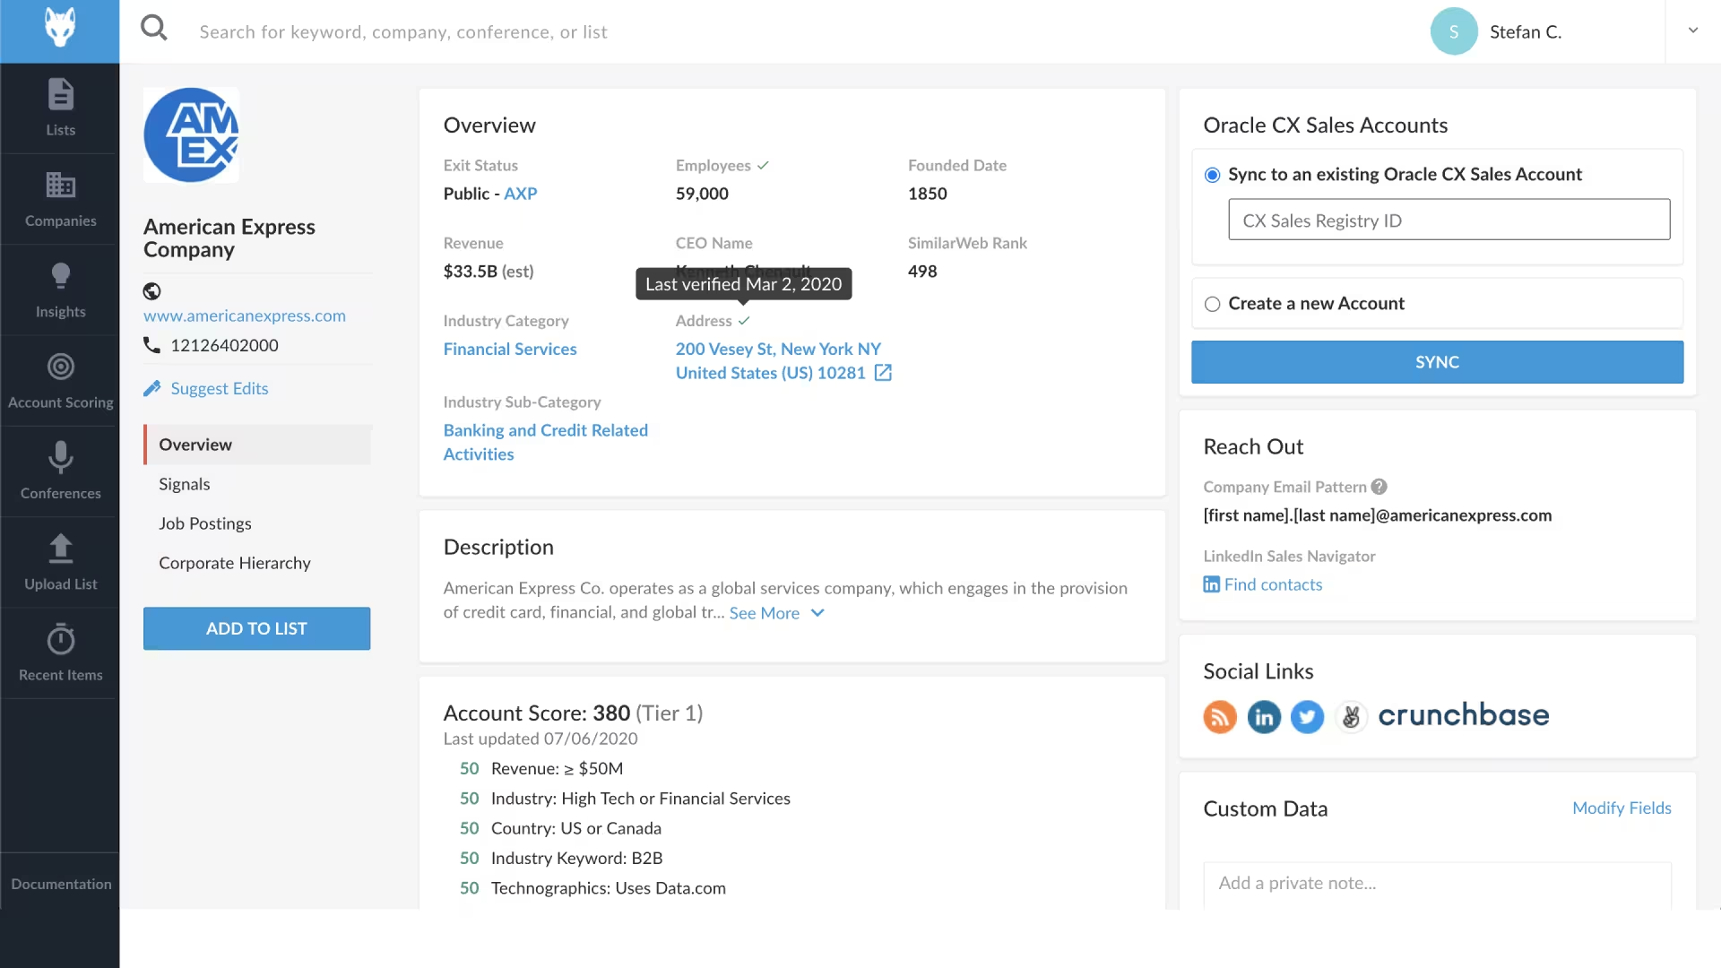Viewport: 1721px width, 968px height.
Task: Switch to the Overview tab
Action: coord(257,445)
